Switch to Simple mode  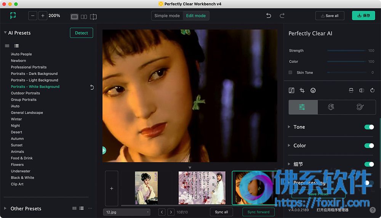[x=167, y=16]
